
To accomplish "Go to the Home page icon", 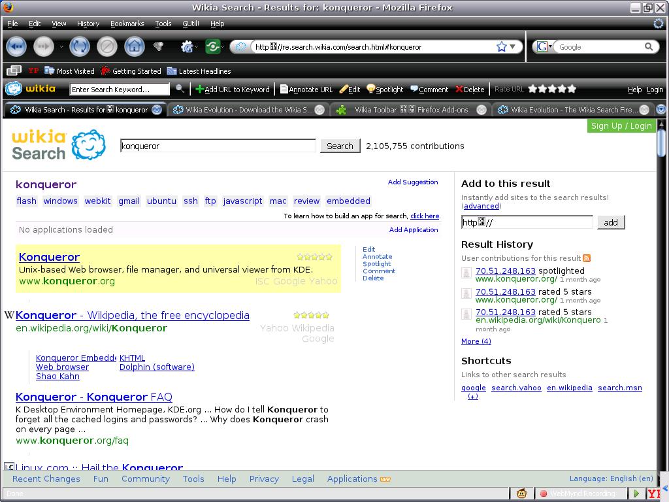I will coord(135,46).
